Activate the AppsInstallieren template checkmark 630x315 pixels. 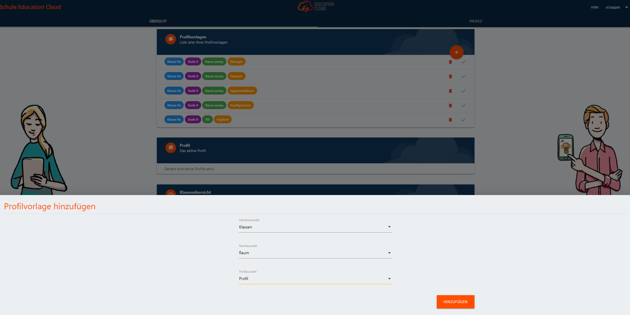[463, 91]
